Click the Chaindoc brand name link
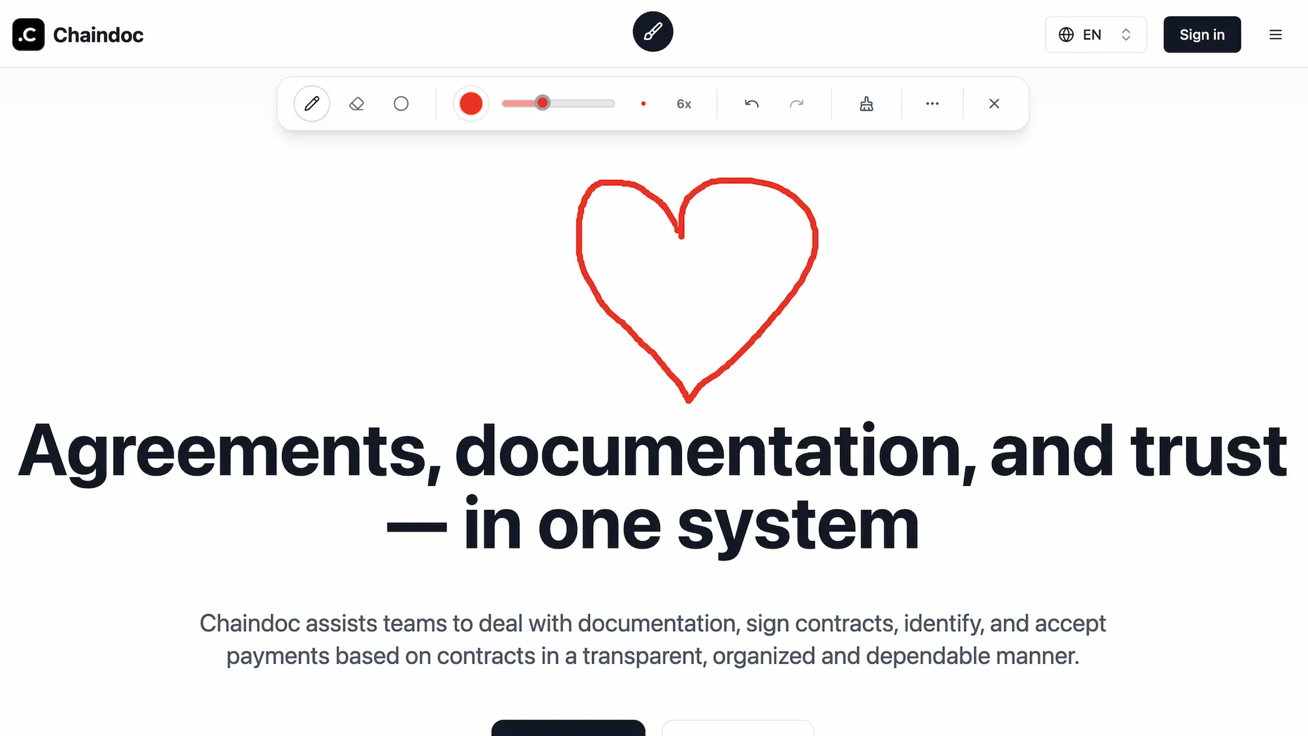This screenshot has width=1308, height=736. (x=97, y=35)
